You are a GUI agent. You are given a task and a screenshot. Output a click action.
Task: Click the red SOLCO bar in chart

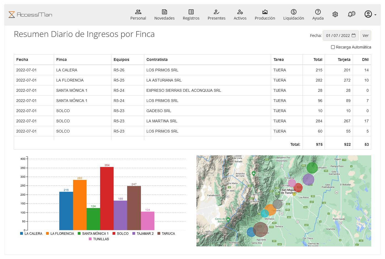click(107, 198)
